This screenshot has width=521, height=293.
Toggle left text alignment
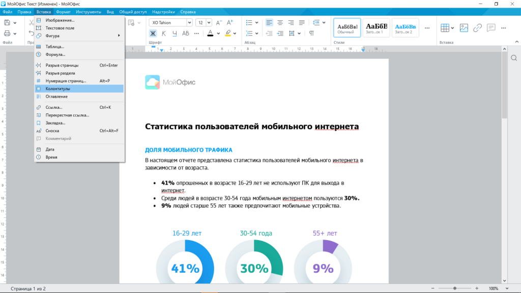click(269, 22)
